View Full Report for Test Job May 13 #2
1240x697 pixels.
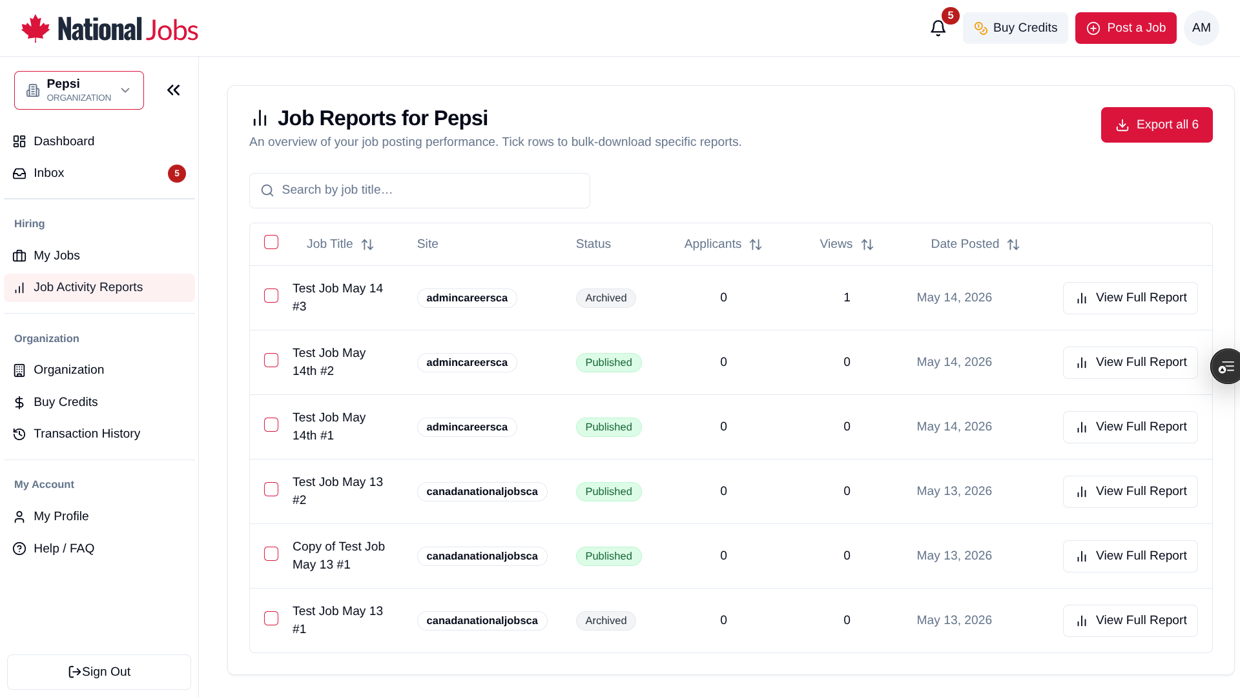click(1130, 492)
